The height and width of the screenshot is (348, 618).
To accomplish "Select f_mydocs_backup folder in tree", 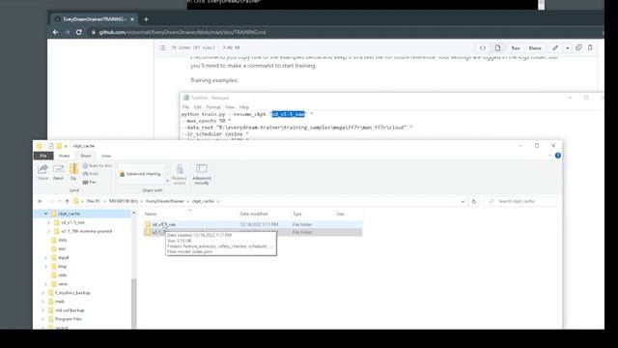I will (72, 293).
